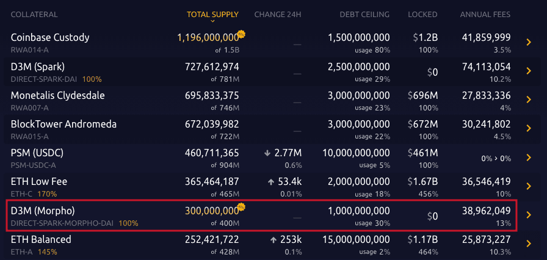Sort by the Change 24H column header
The image size is (547, 260).
(x=278, y=14)
